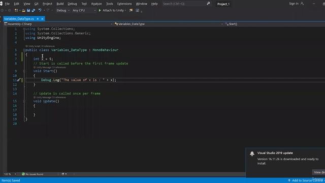Open the Build menu
Viewport: 325px width, 183px height.
pyautogui.click(x=60, y=4)
